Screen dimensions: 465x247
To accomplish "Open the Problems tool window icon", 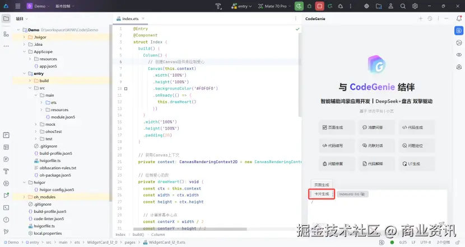I will point(6,220).
